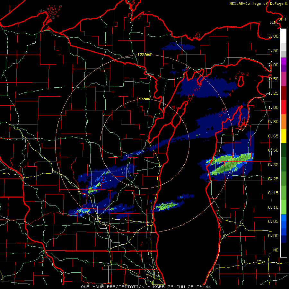
Task: Click the 'OHA' product label
Action: click(282, 19)
